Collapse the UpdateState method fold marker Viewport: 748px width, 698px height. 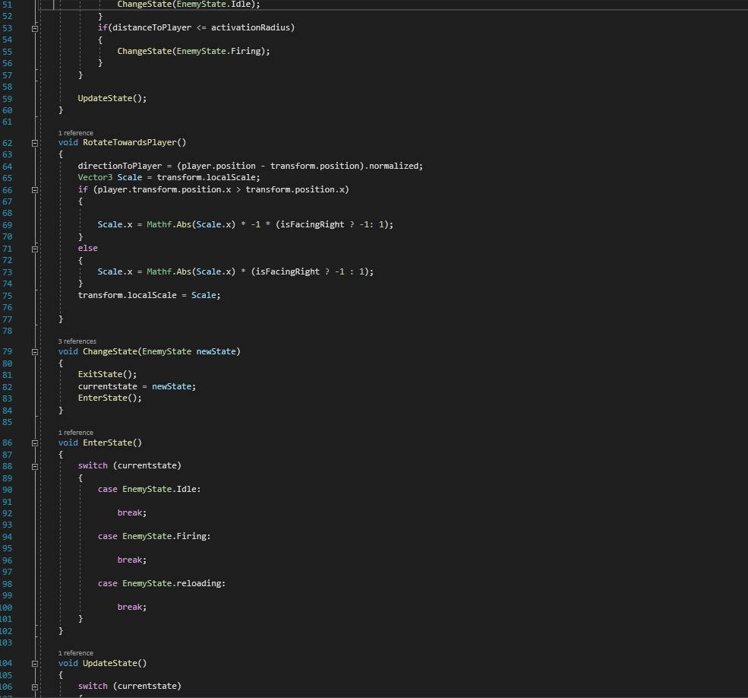point(35,663)
